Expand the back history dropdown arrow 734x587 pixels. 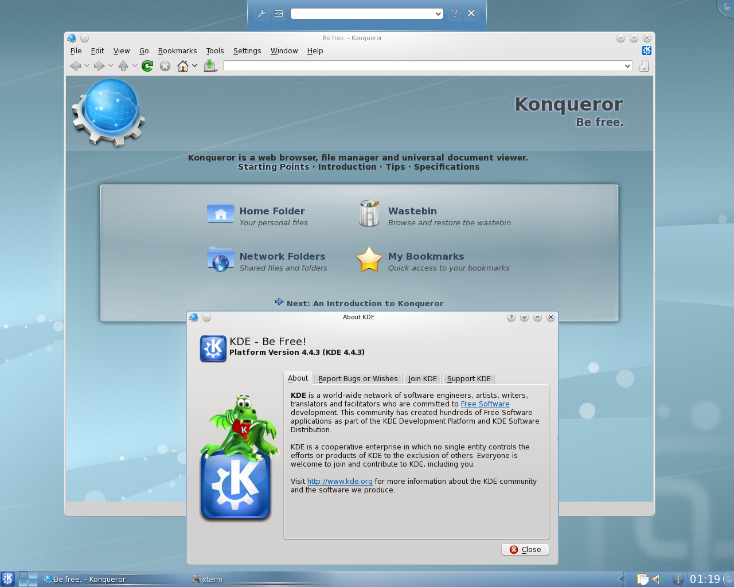(x=87, y=66)
